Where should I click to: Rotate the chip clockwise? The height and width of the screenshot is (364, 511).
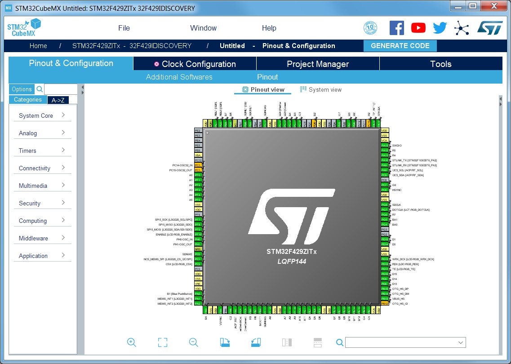225,342
